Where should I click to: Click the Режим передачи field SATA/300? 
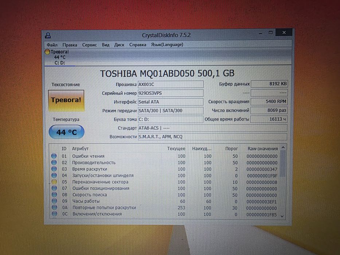pyautogui.click(x=171, y=111)
